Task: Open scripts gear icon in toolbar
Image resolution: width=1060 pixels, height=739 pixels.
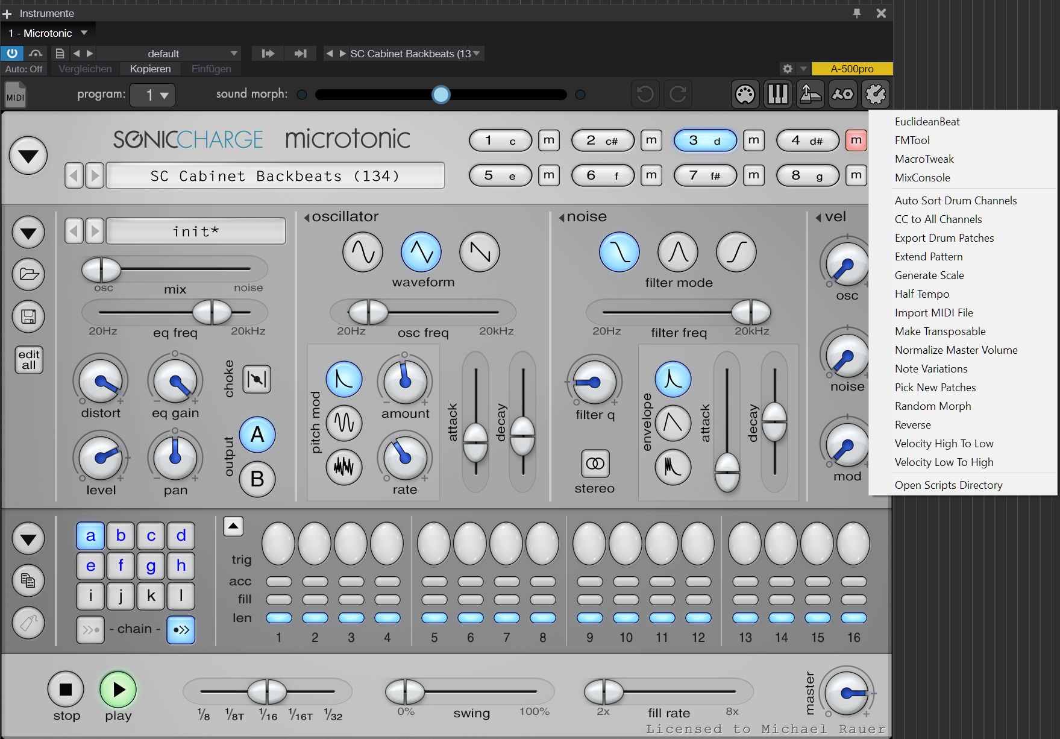Action: [x=876, y=94]
